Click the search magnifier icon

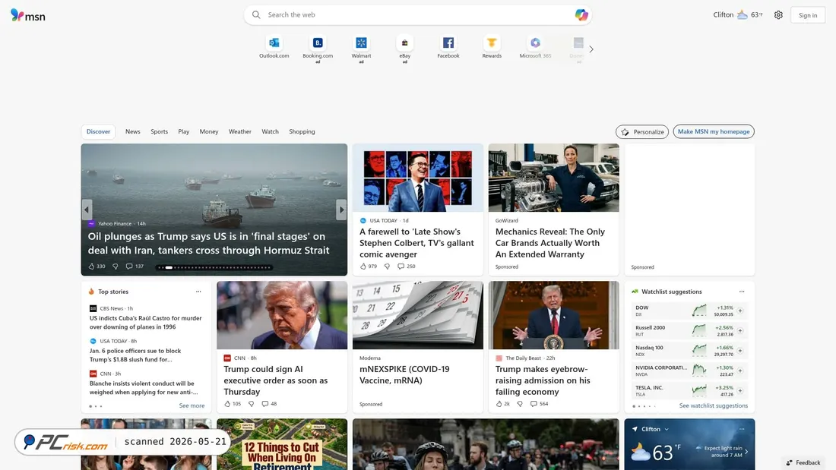point(256,15)
